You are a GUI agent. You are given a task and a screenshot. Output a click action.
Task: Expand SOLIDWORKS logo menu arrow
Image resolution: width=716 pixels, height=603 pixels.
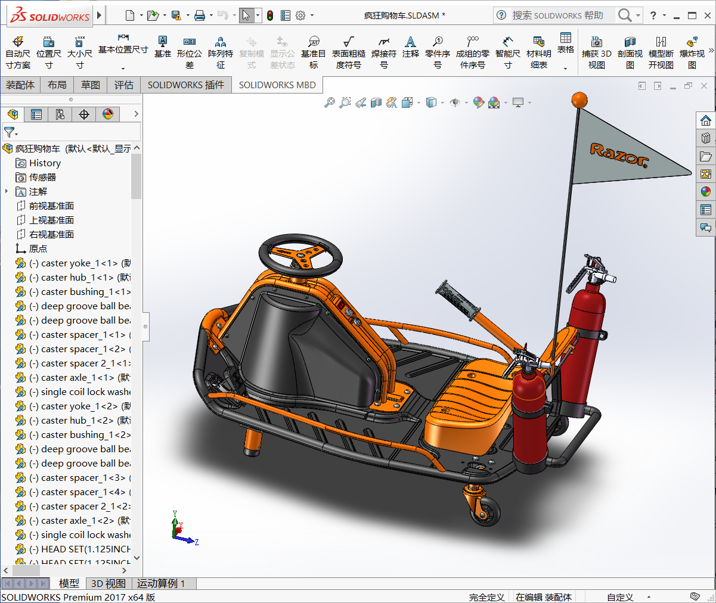(100, 15)
